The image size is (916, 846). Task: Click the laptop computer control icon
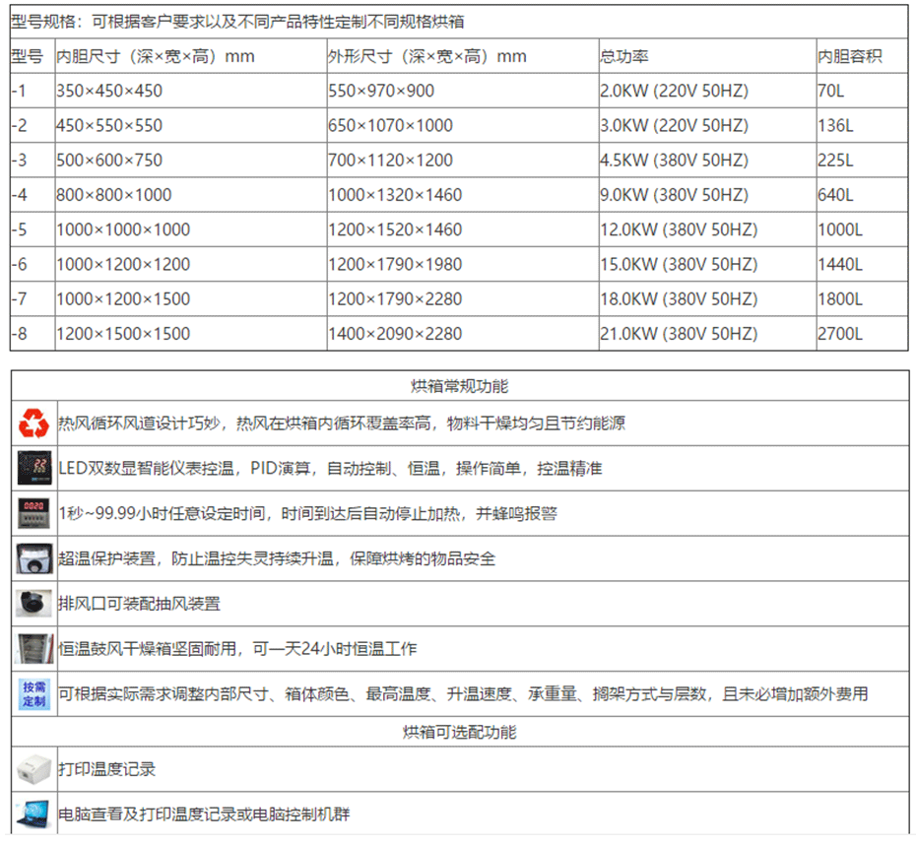[x=33, y=813]
